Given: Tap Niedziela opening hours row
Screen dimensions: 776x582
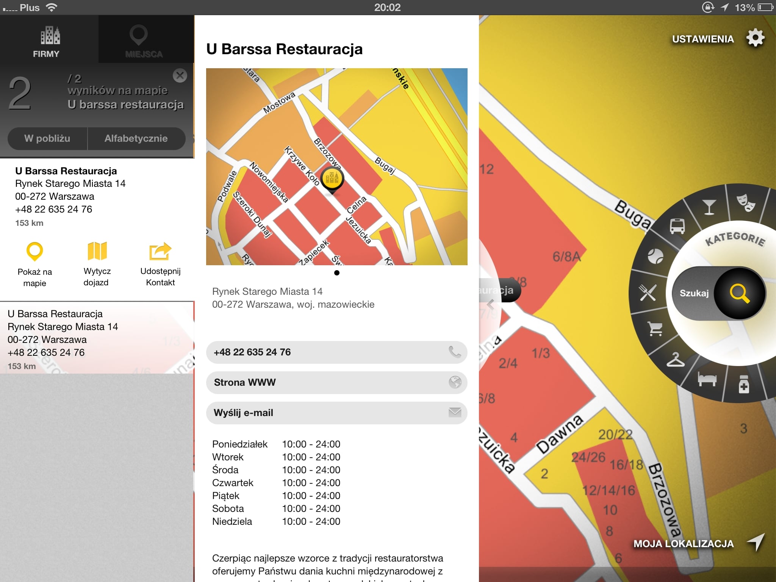Looking at the screenshot, I should (x=276, y=521).
